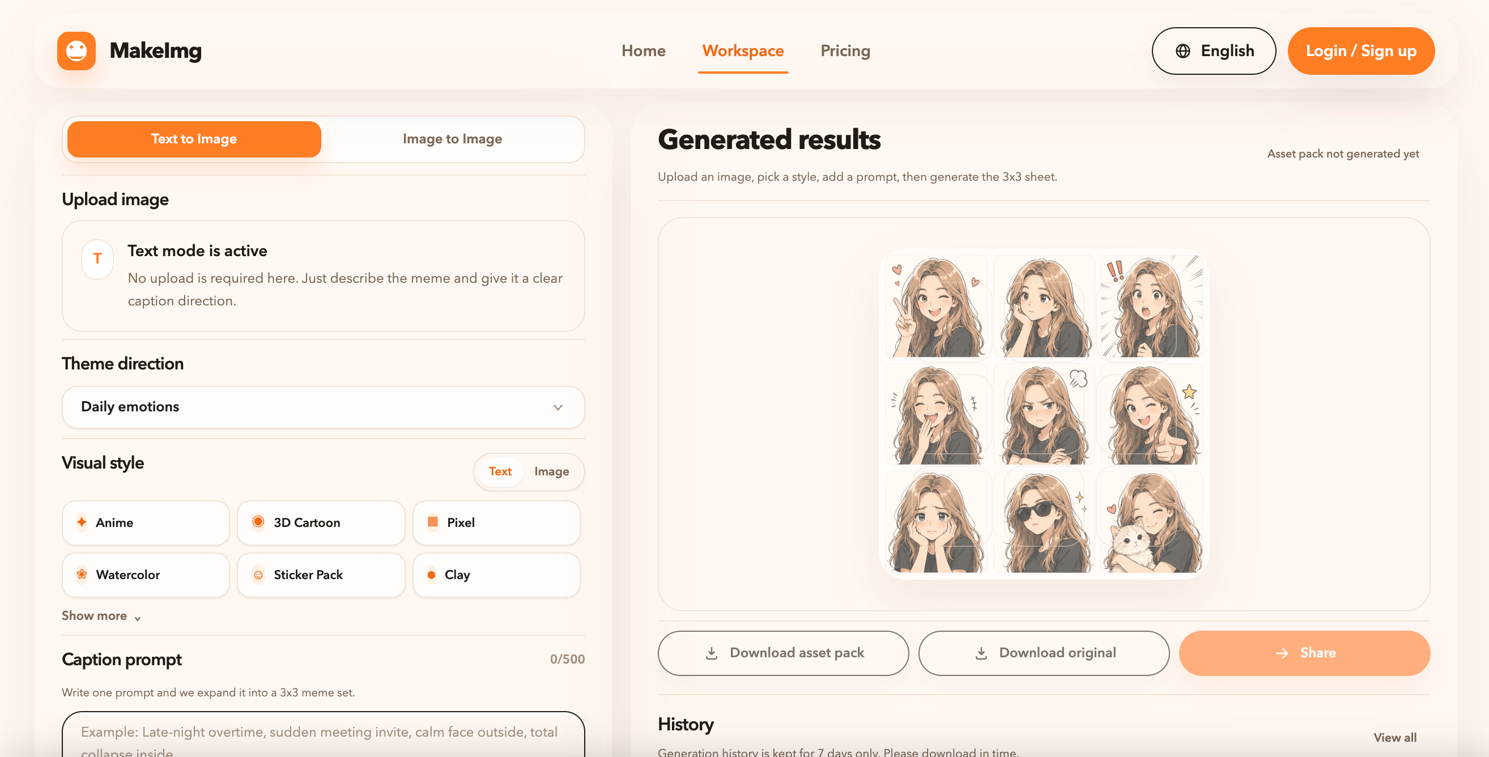Click the sunglasses sticker thumbnail
This screenshot has width=1489, height=757.
coord(1044,522)
